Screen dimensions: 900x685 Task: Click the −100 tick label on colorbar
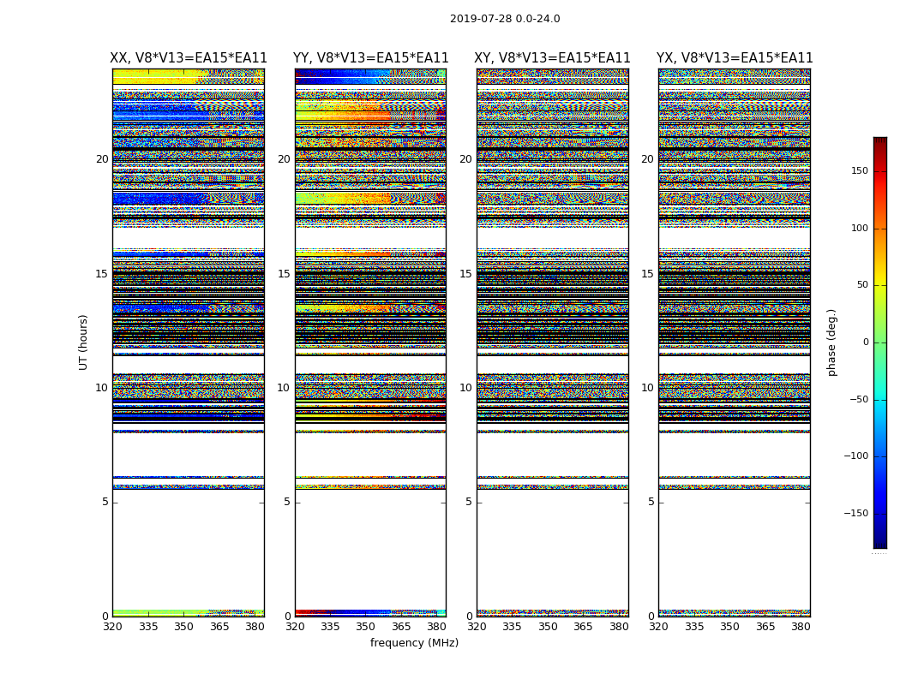point(855,456)
